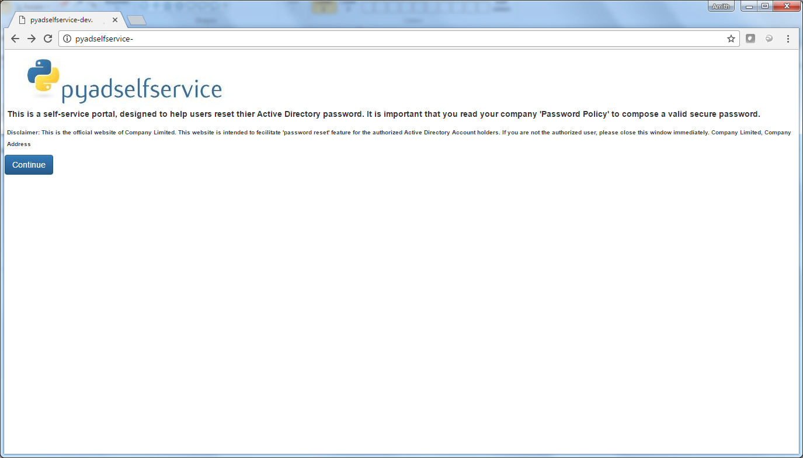This screenshot has height=458, width=803.
Task: Click the pyadselfservice wordmark text
Action: pos(141,91)
